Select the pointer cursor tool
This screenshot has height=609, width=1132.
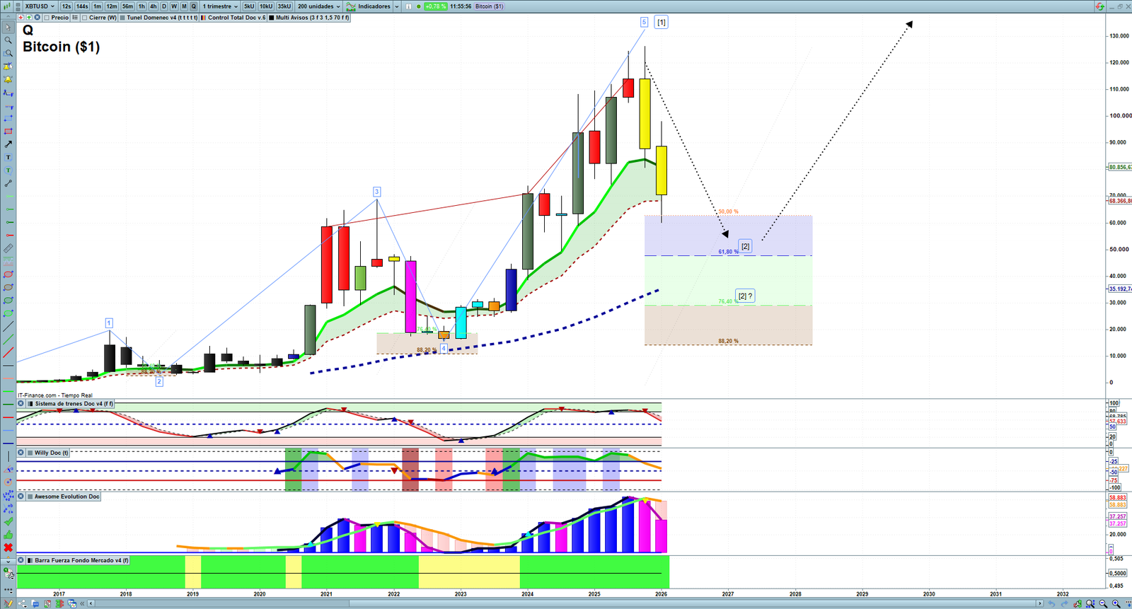coord(8,28)
